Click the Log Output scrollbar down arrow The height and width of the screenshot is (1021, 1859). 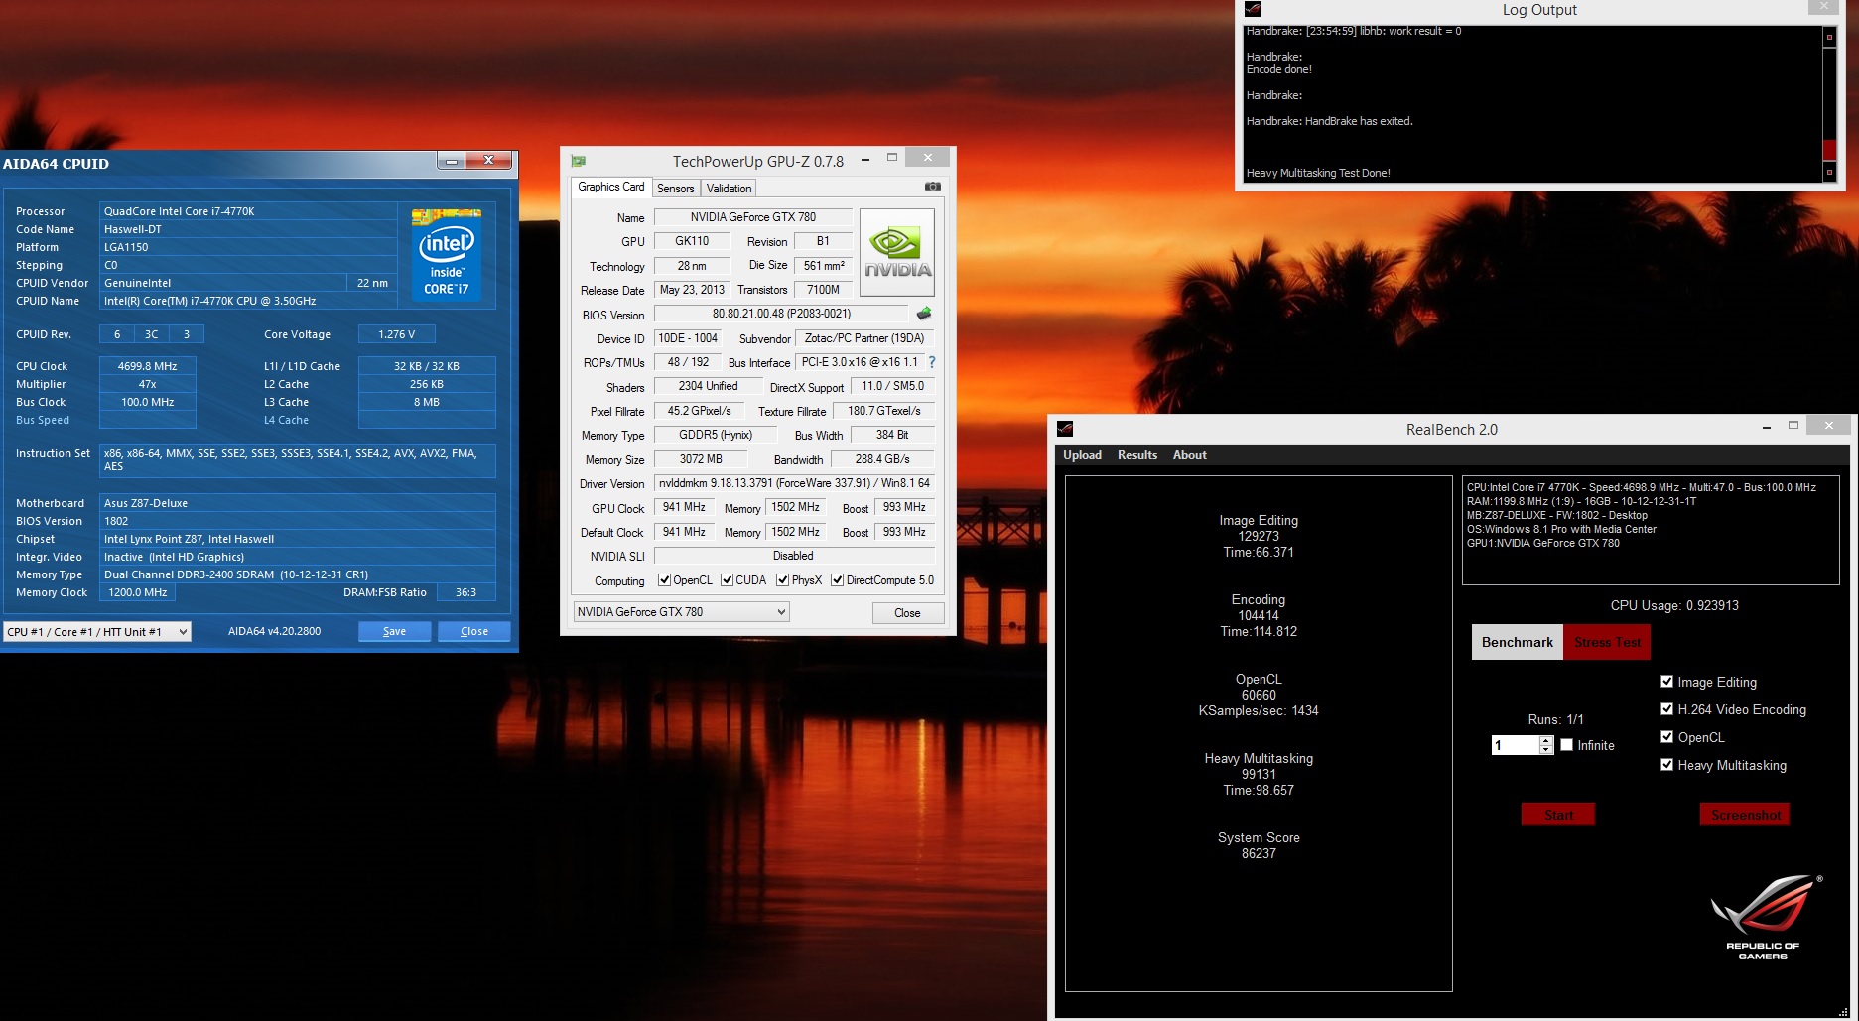pyautogui.click(x=1829, y=173)
